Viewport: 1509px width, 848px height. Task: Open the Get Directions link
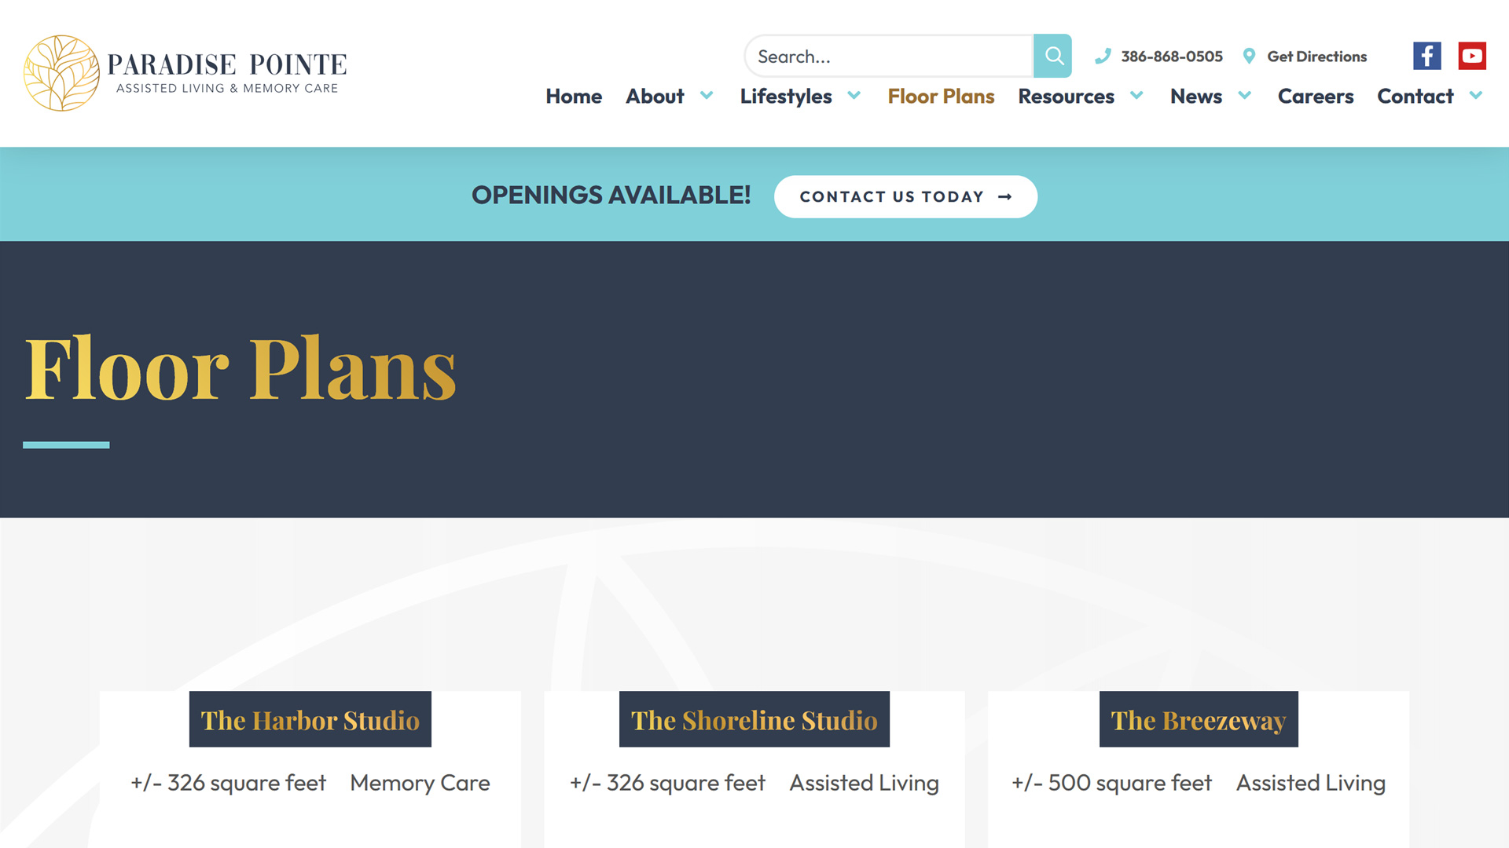1316,57
